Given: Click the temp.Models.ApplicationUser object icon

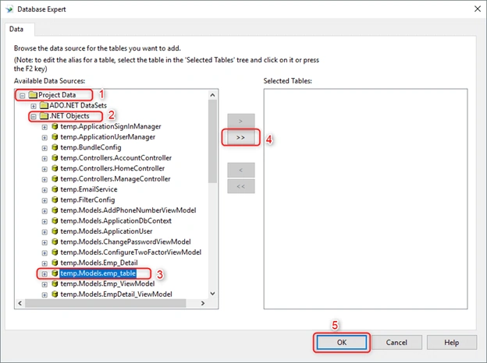Looking at the screenshot, I should click(x=55, y=231).
